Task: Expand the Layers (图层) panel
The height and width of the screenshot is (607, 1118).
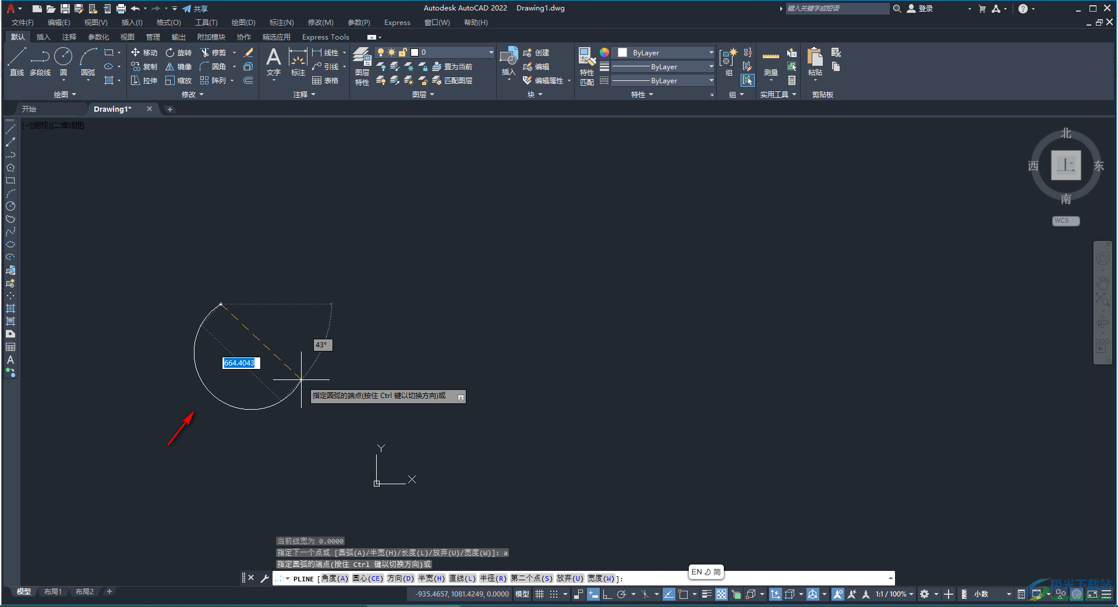Action: click(x=423, y=94)
